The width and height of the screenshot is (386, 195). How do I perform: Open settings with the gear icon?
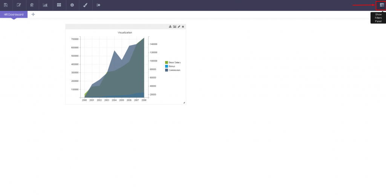click(x=72, y=5)
